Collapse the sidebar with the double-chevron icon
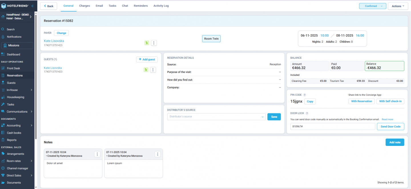The width and height of the screenshot is (411, 189). 32,6
